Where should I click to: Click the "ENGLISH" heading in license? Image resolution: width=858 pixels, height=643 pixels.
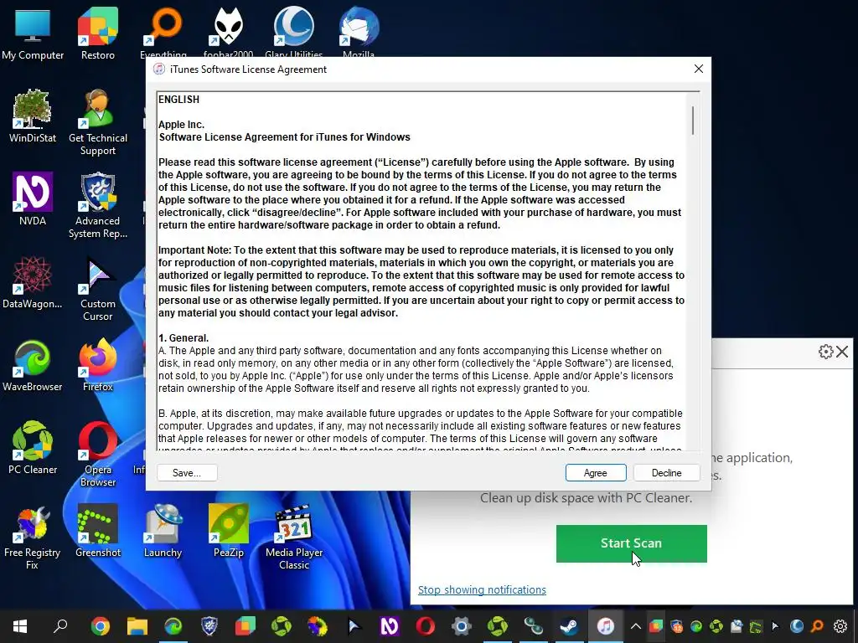(179, 100)
